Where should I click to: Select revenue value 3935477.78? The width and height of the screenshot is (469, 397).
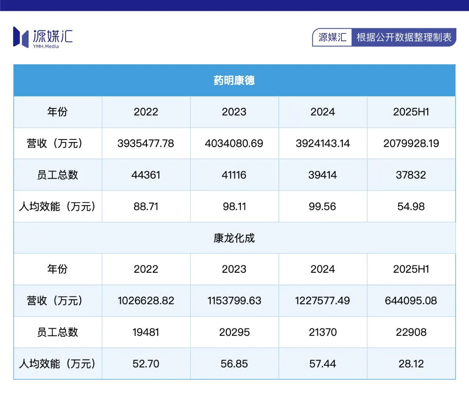(x=145, y=143)
